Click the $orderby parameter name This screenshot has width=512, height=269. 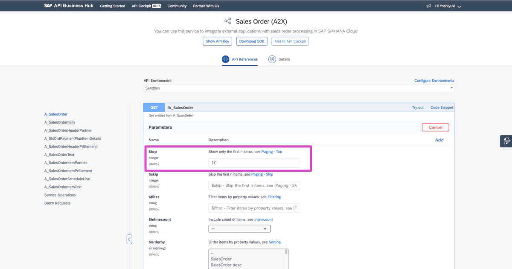point(157,242)
